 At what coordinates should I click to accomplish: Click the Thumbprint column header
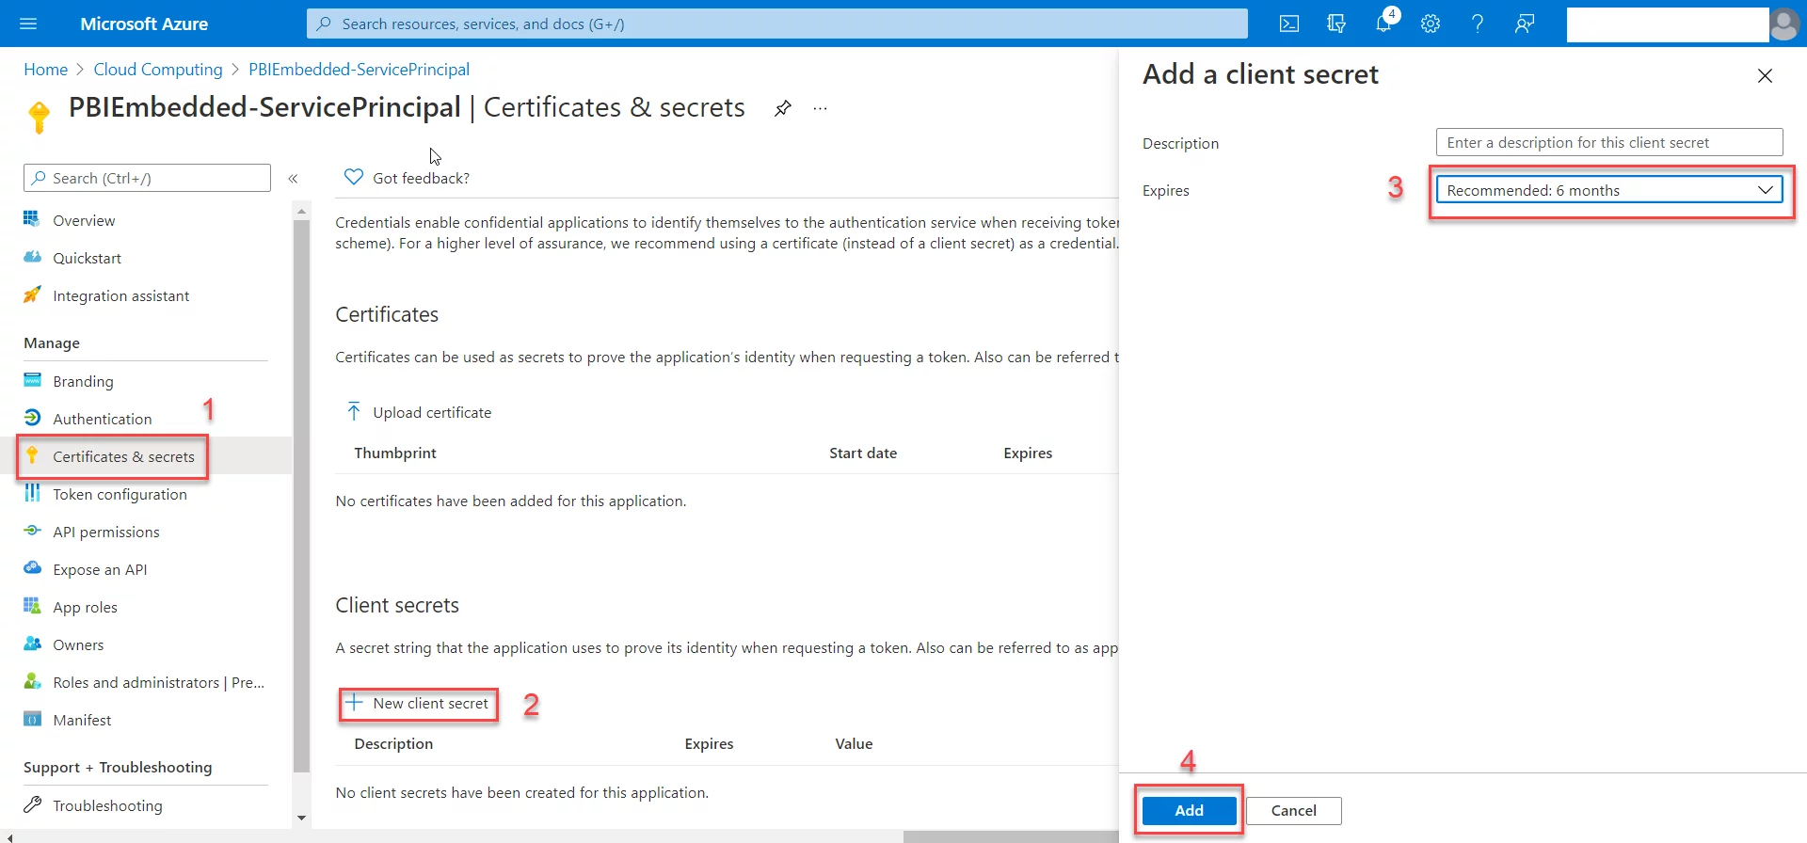395,453
